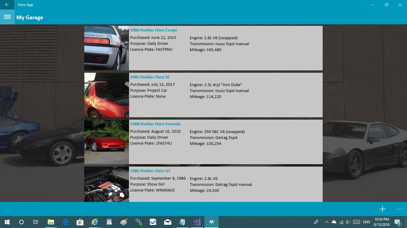This screenshot has width=407, height=228.
Task: Click 'Purpose: Show Girl' text
Action: (x=147, y=184)
